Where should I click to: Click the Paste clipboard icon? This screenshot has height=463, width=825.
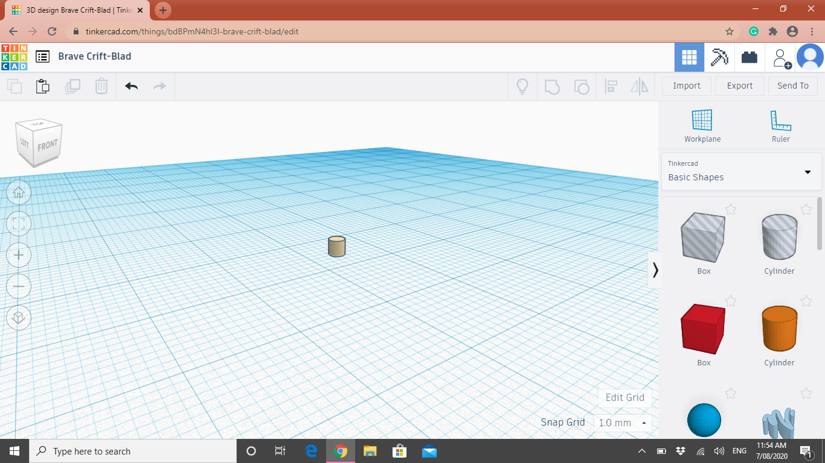[x=42, y=86]
